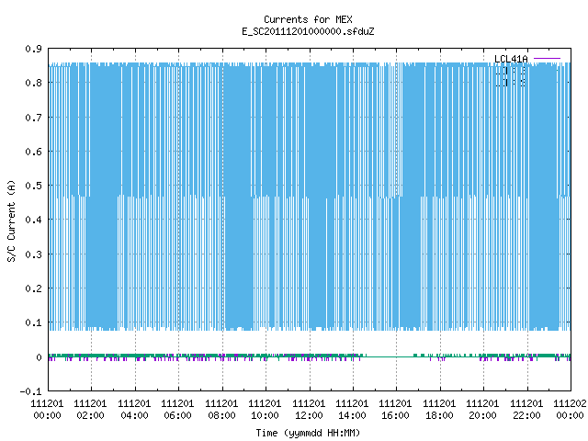Select the y-axis tick value '0.7'

pos(33,118)
